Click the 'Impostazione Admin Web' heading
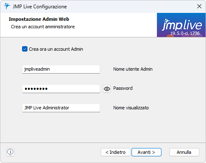 point(39,19)
